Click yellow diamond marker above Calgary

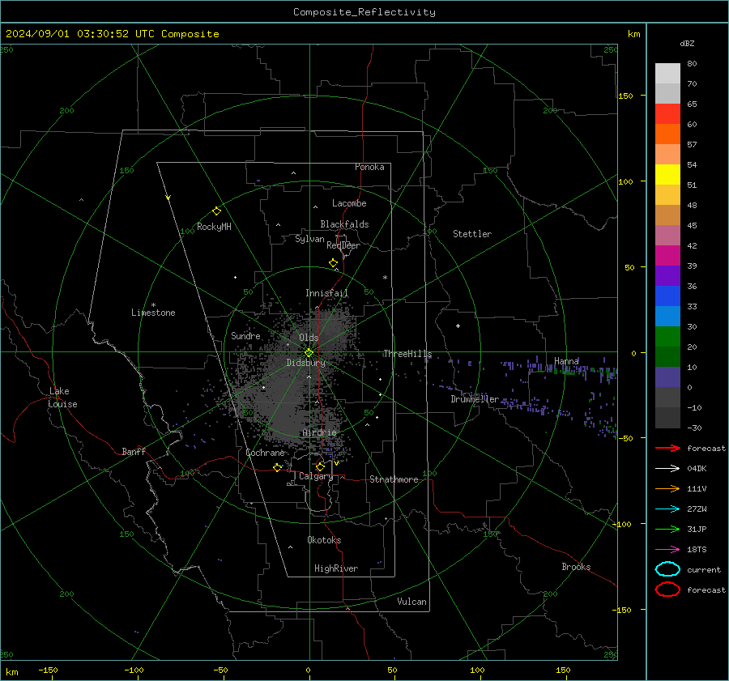320,466
